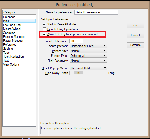Screen dimensions: 150x139
Task: Select Look and Feel category
Action: (x=12, y=25)
